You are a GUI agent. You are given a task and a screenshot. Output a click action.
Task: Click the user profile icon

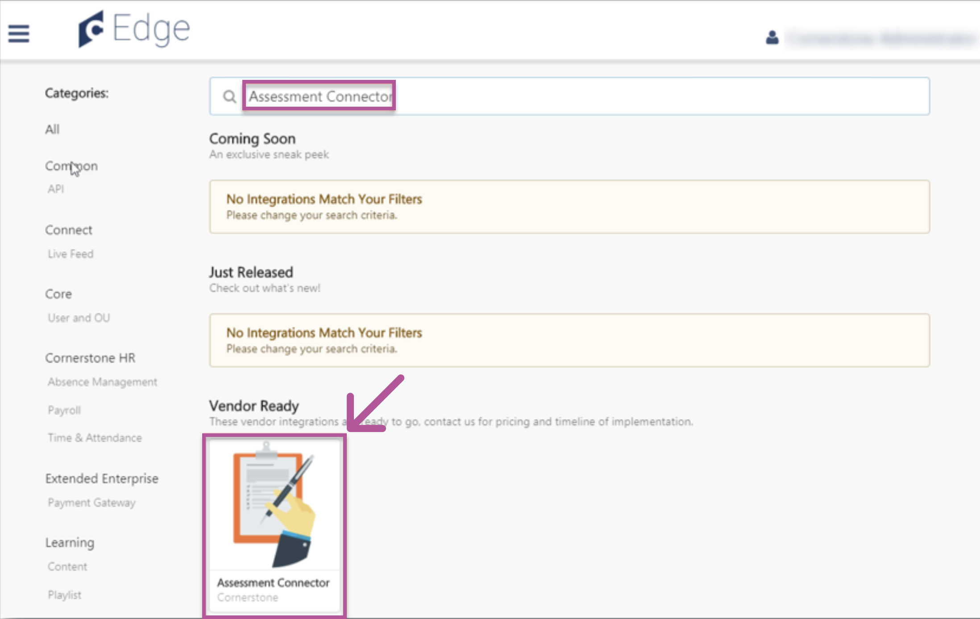pyautogui.click(x=772, y=37)
